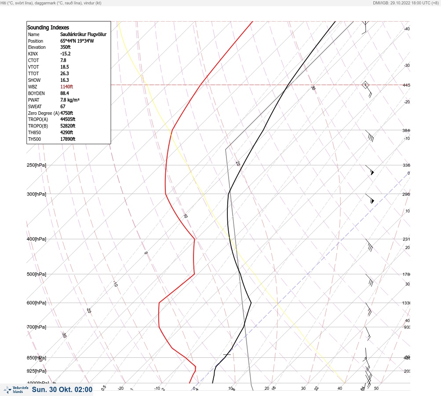Click the 925[hPa] pressure label
Screen dimensions: 441x396
point(36,371)
